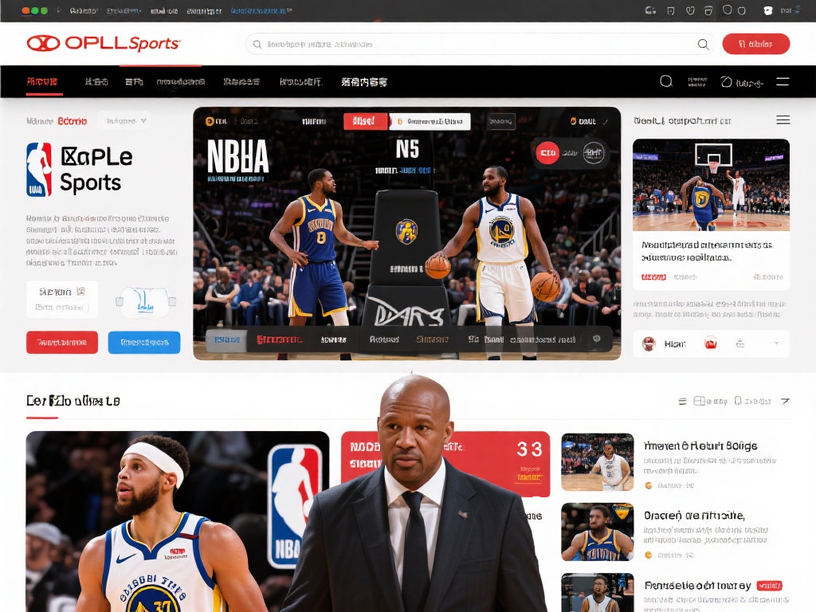The width and height of the screenshot is (816, 612).
Task: Click the OPLL Sports logo in header
Action: pos(104,44)
